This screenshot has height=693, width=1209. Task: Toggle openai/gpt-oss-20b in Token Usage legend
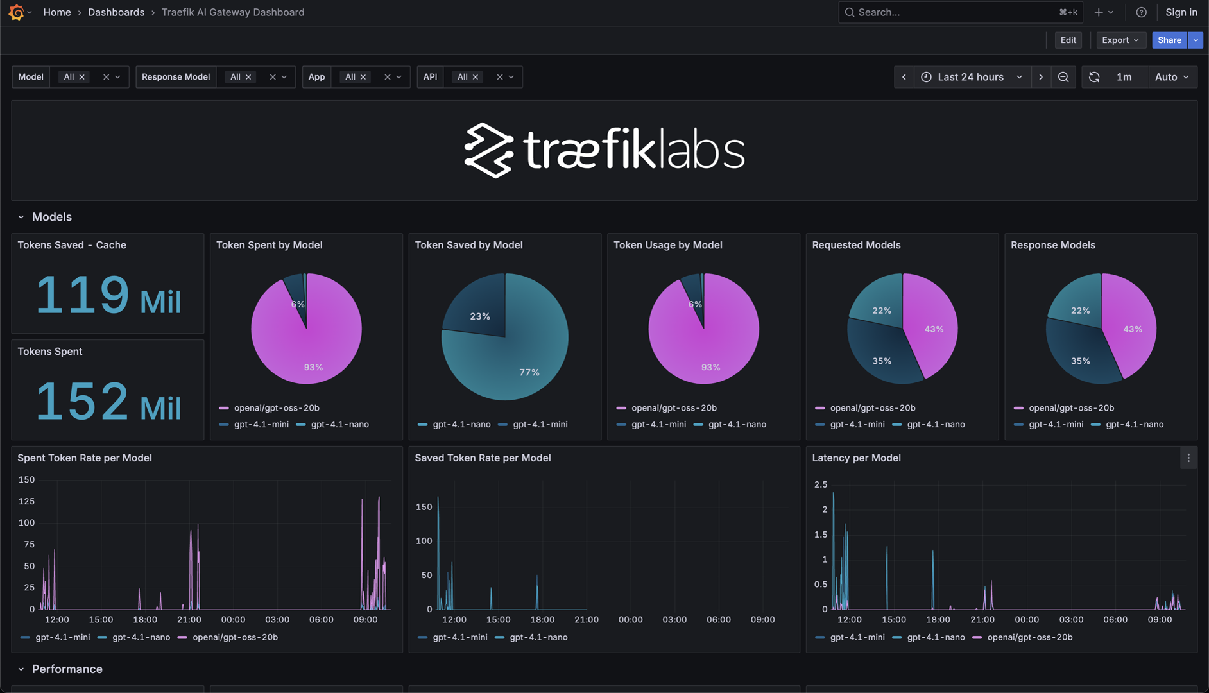(674, 408)
